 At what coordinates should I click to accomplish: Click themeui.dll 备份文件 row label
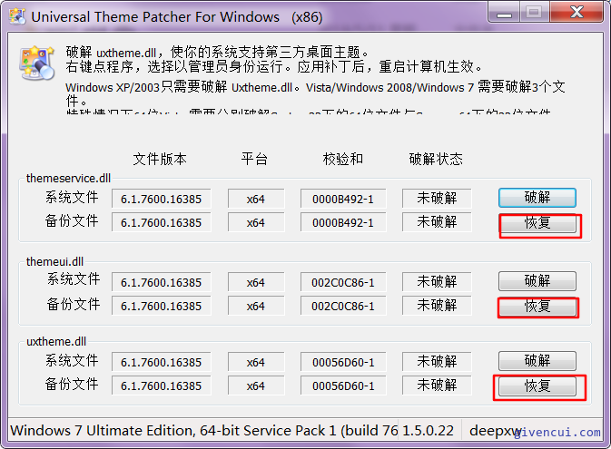click(74, 304)
